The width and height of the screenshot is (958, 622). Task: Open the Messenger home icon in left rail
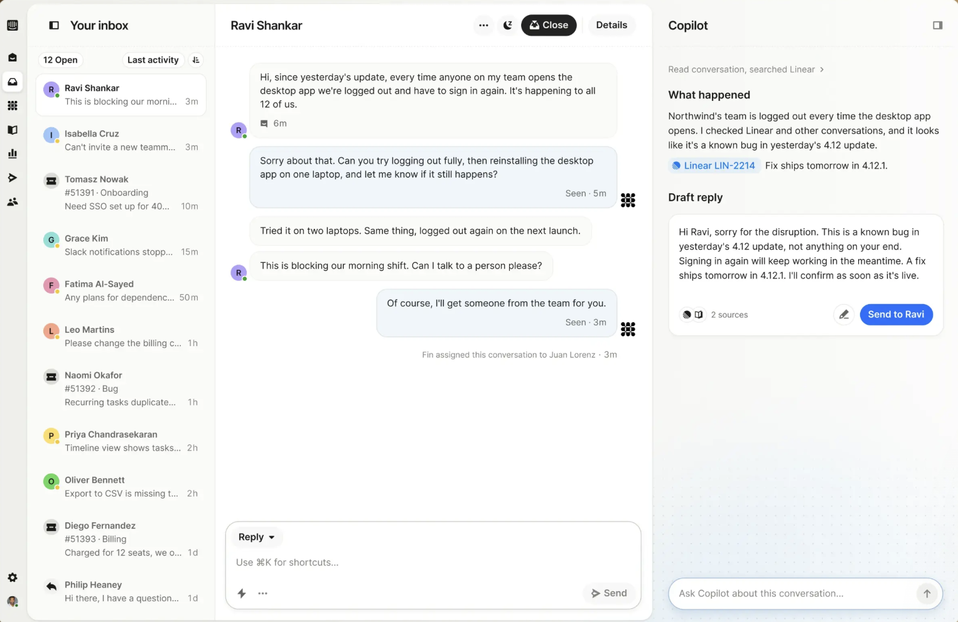[x=13, y=58]
